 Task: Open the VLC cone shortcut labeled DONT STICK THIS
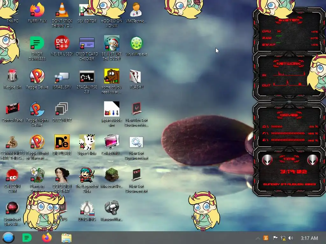[x=62, y=10]
